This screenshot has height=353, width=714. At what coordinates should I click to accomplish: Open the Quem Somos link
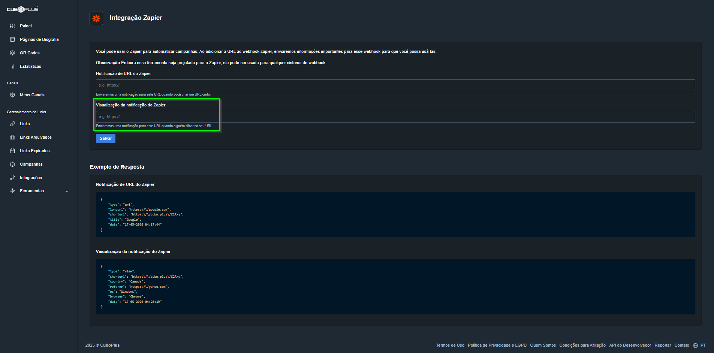click(x=543, y=346)
